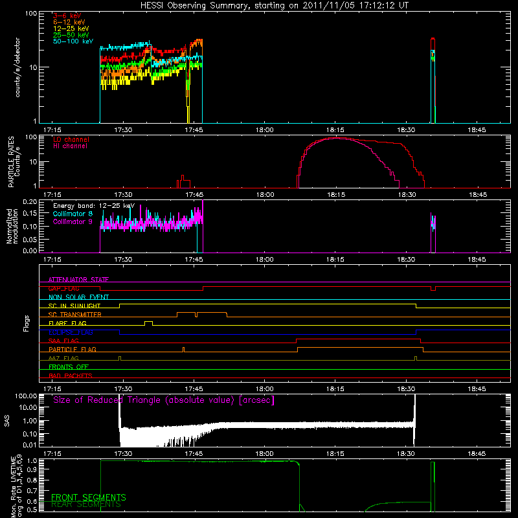The height and width of the screenshot is (518, 518).
Task: Click the Flags axis label
Action: (27, 323)
